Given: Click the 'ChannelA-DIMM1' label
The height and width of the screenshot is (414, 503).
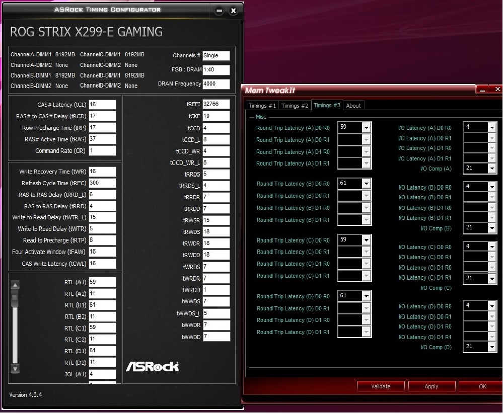Looking at the screenshot, I should tap(31, 54).
